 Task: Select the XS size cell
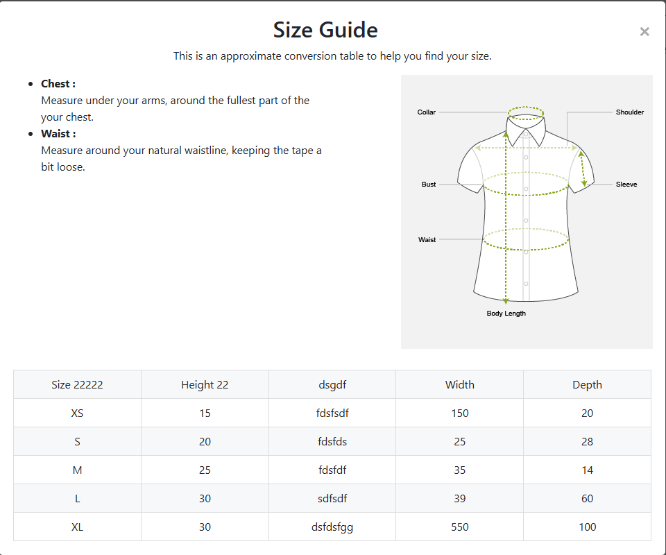(77, 413)
